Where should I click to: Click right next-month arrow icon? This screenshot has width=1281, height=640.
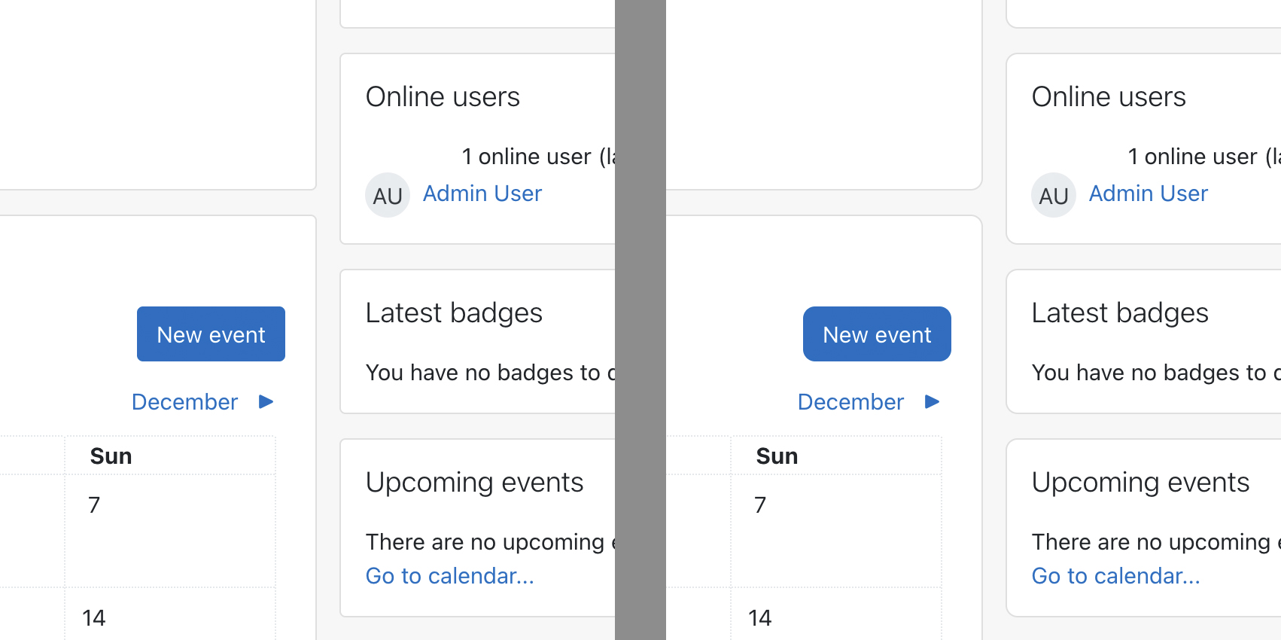[x=932, y=401]
